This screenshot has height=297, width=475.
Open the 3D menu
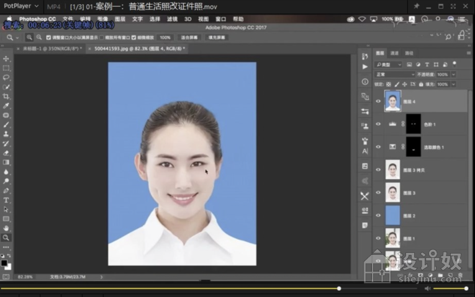click(188, 19)
